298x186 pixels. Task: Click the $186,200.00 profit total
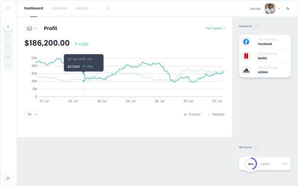[47, 43]
